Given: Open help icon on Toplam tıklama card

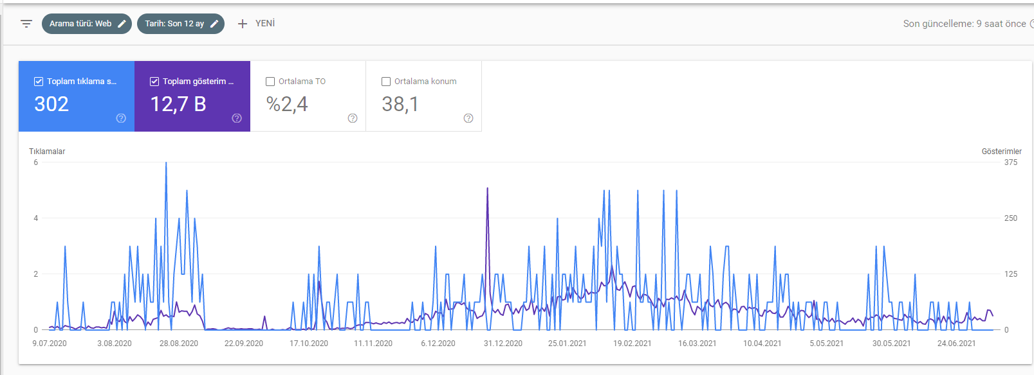Looking at the screenshot, I should pyautogui.click(x=121, y=118).
